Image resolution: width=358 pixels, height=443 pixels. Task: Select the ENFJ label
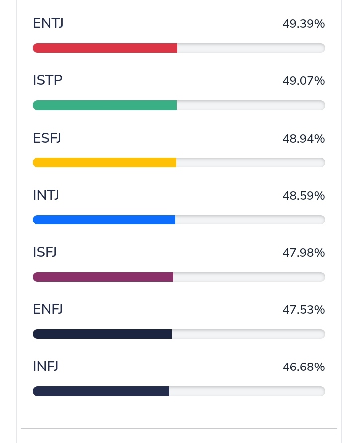[x=48, y=309]
